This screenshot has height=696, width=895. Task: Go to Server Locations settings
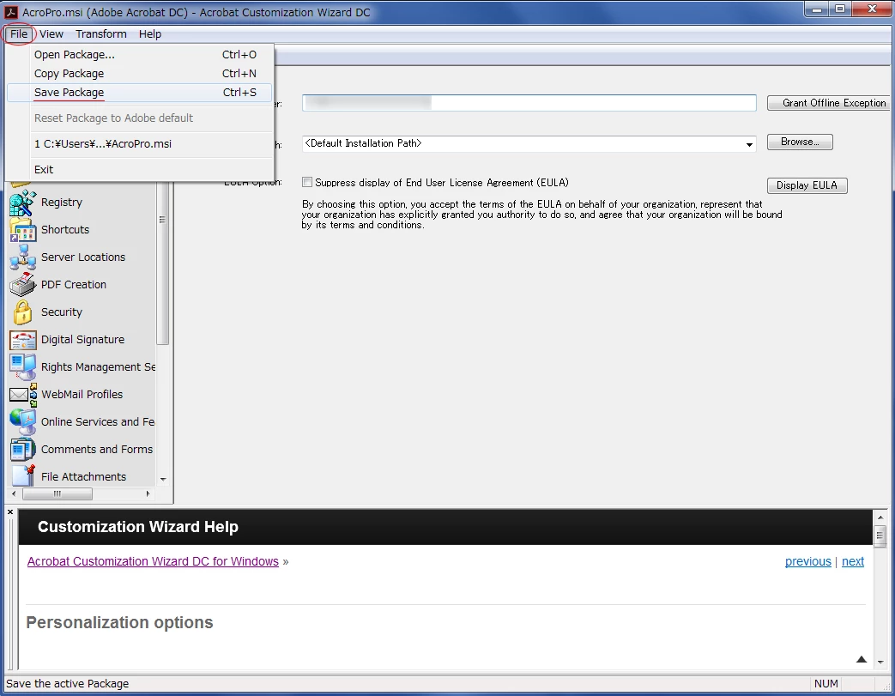pos(83,257)
